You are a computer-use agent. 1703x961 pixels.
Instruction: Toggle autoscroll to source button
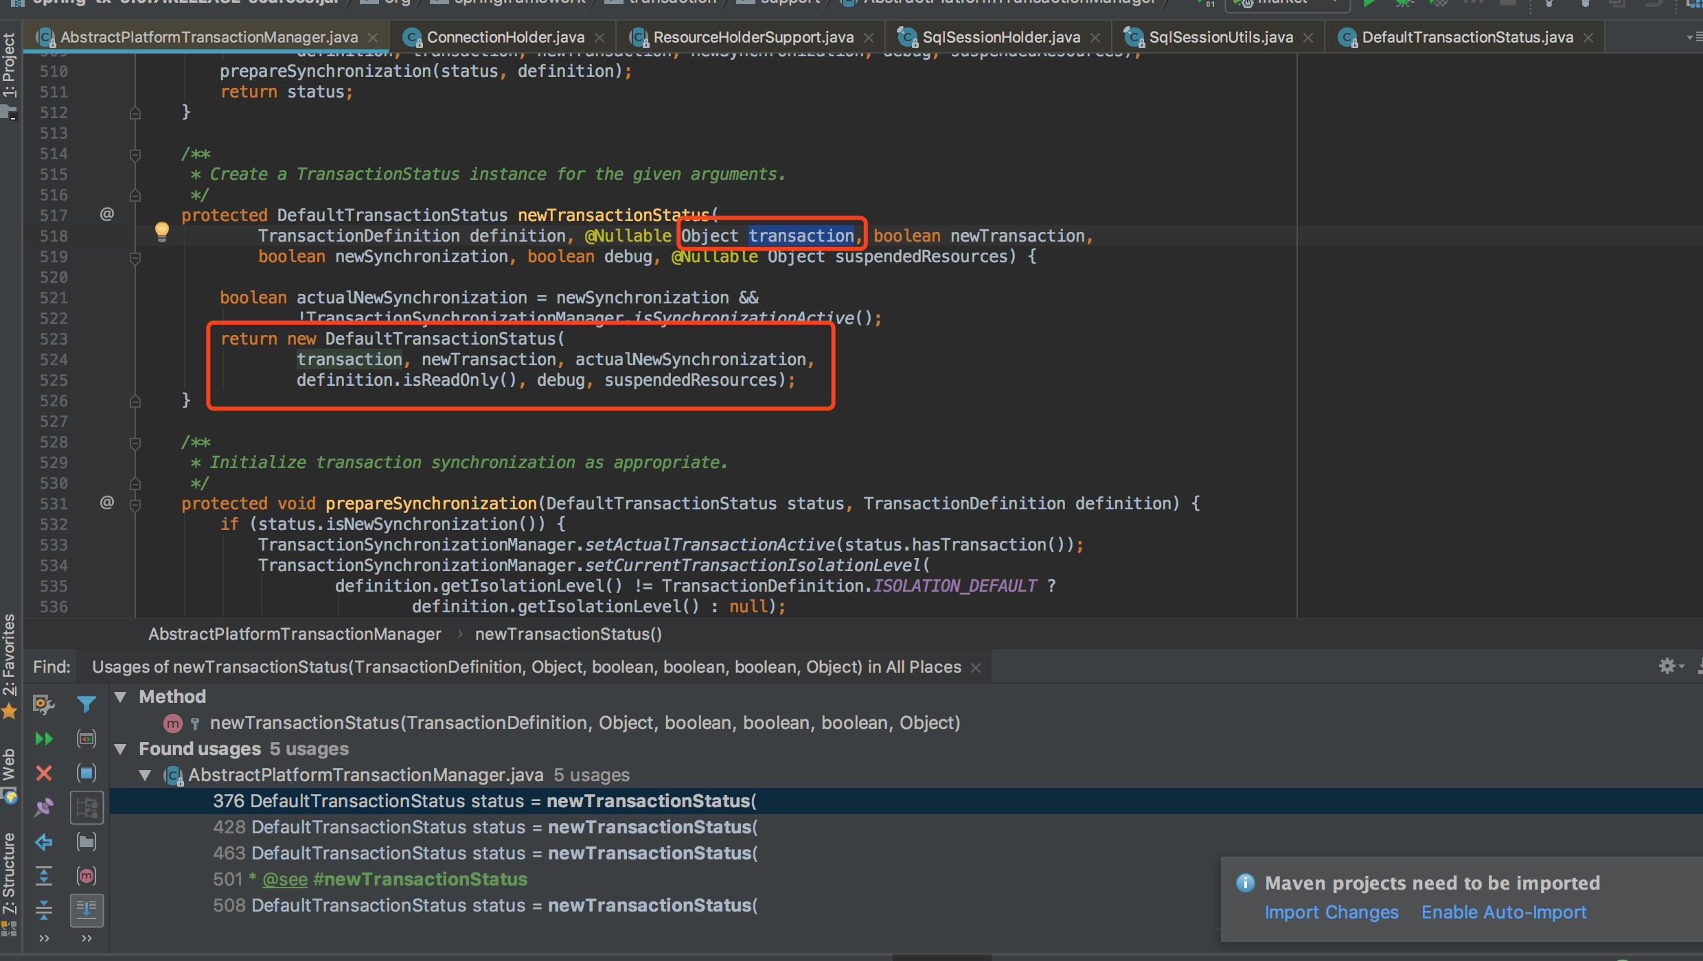tap(86, 910)
